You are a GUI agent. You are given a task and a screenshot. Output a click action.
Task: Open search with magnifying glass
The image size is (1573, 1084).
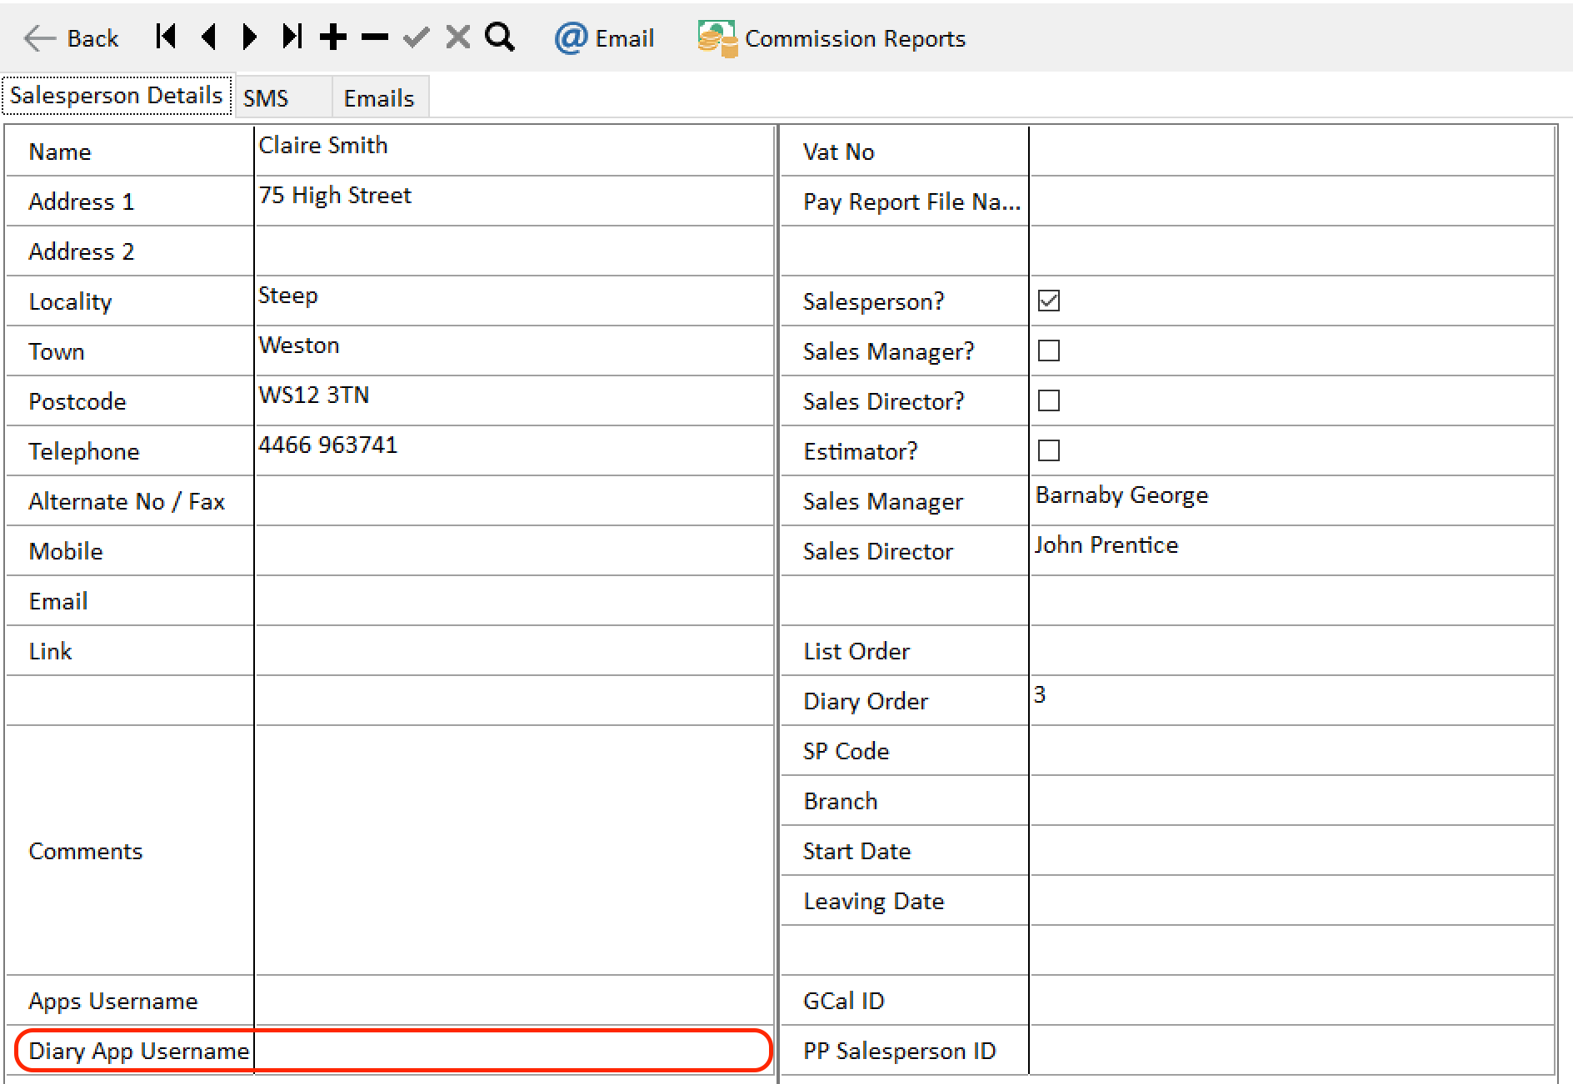500,37
